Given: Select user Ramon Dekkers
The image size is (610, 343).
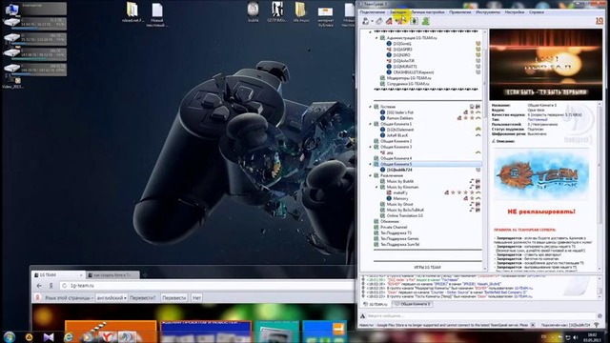Looking at the screenshot, I should pyautogui.click(x=399, y=118).
